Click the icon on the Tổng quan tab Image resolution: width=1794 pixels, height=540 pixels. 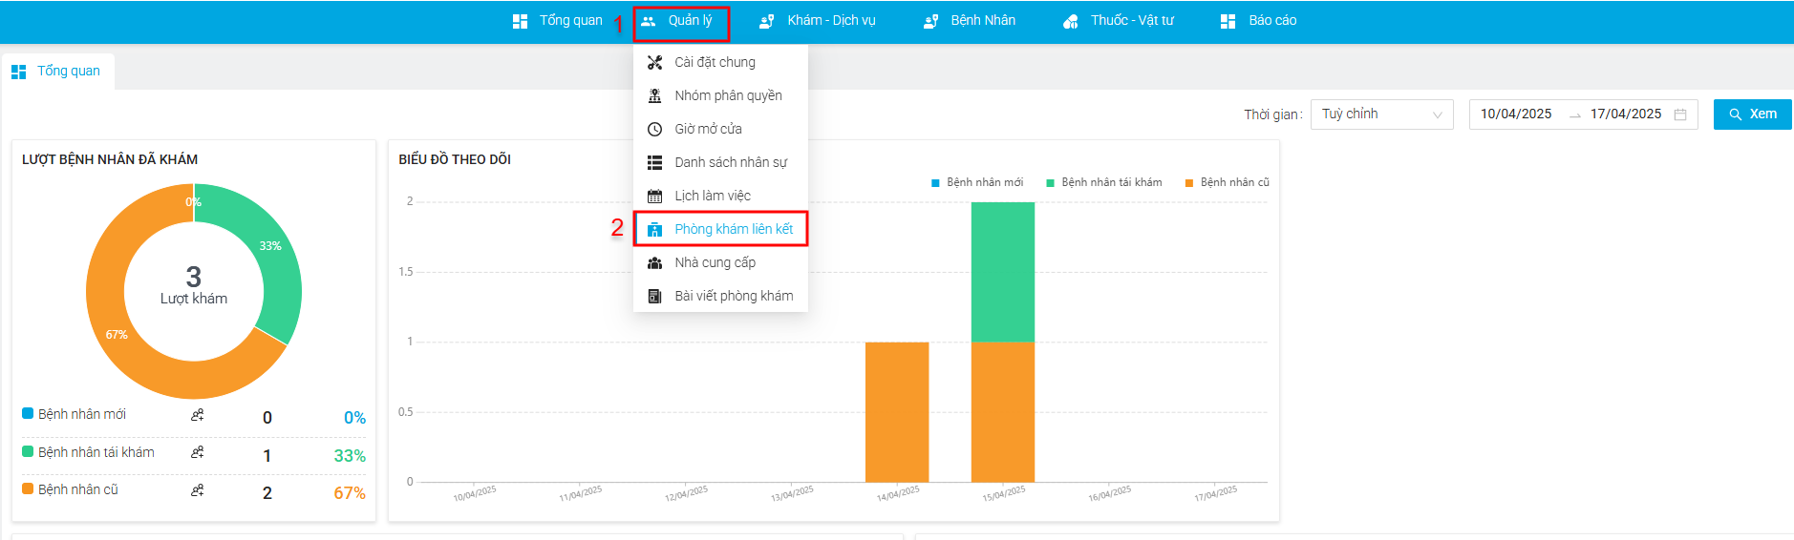click(x=18, y=72)
